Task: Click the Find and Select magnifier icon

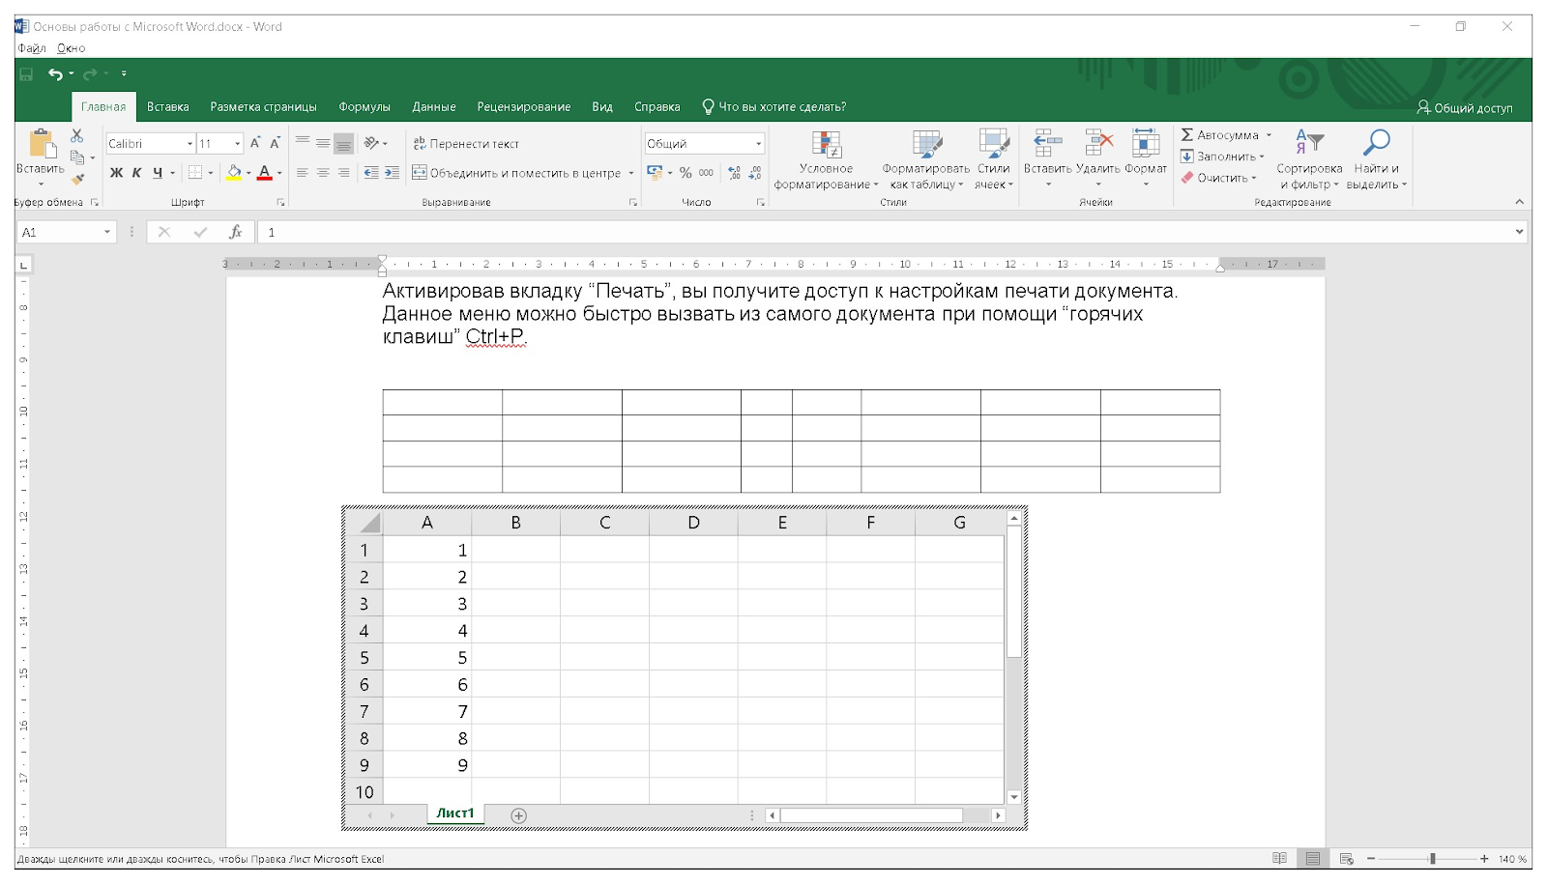Action: click(1376, 143)
